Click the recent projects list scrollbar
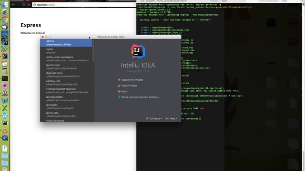The width and height of the screenshot is (305, 171). (x=93, y=50)
